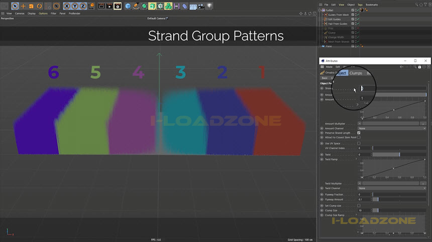Click Render to Picture Viewer icon
Screen dimensions: 432x242
point(110,6)
